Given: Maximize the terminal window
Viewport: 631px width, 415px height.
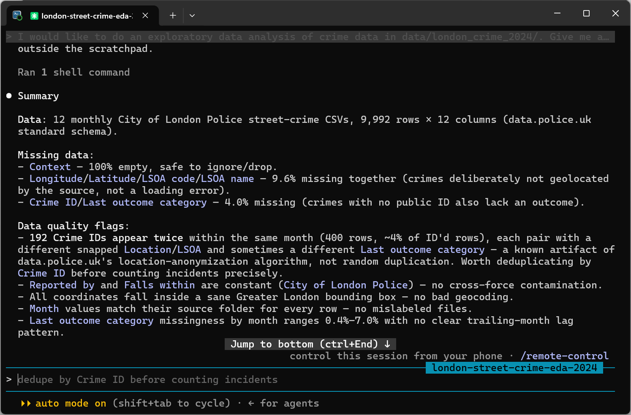Looking at the screenshot, I should click(586, 14).
